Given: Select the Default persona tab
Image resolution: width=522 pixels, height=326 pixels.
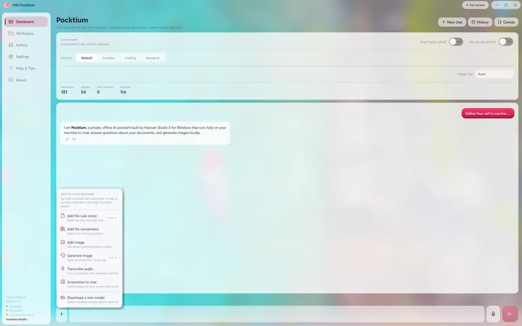Looking at the screenshot, I should pos(87,58).
